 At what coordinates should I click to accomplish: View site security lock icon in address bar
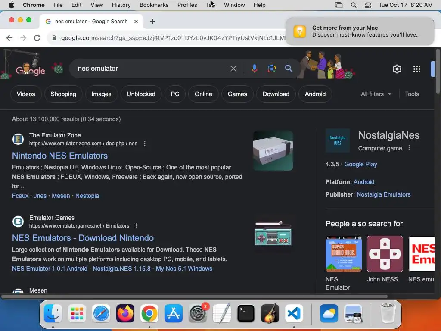(54, 38)
